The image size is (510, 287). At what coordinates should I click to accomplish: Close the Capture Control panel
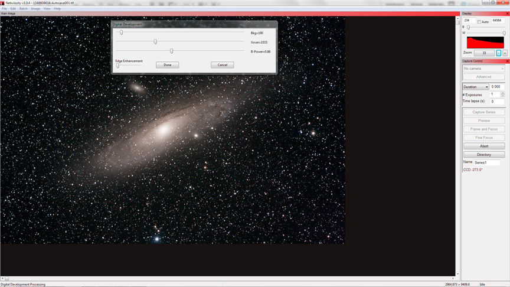(x=507, y=61)
